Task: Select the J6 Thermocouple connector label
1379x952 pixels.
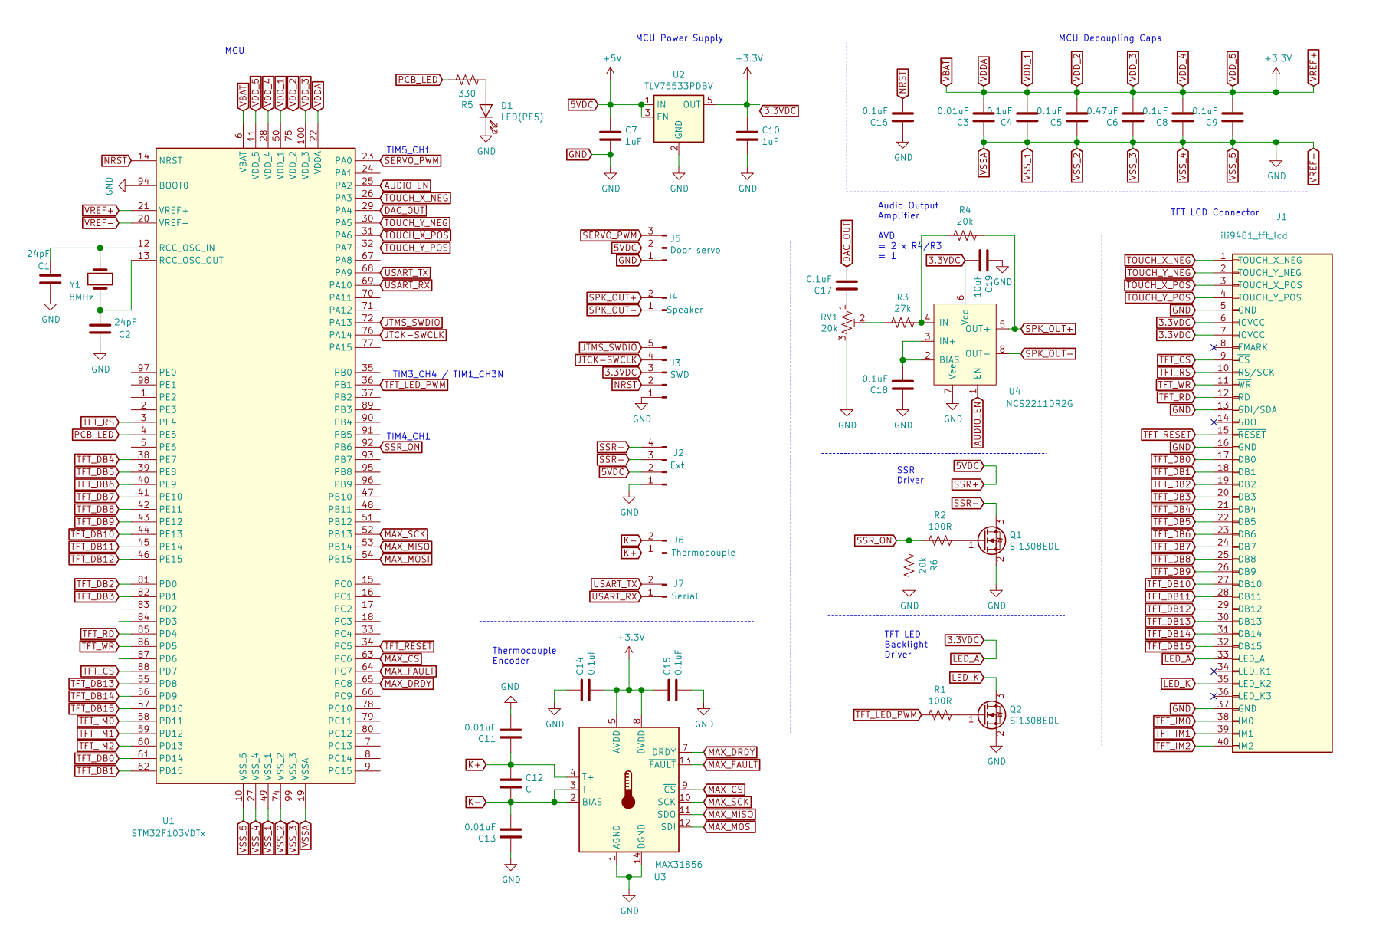Action: (679, 540)
